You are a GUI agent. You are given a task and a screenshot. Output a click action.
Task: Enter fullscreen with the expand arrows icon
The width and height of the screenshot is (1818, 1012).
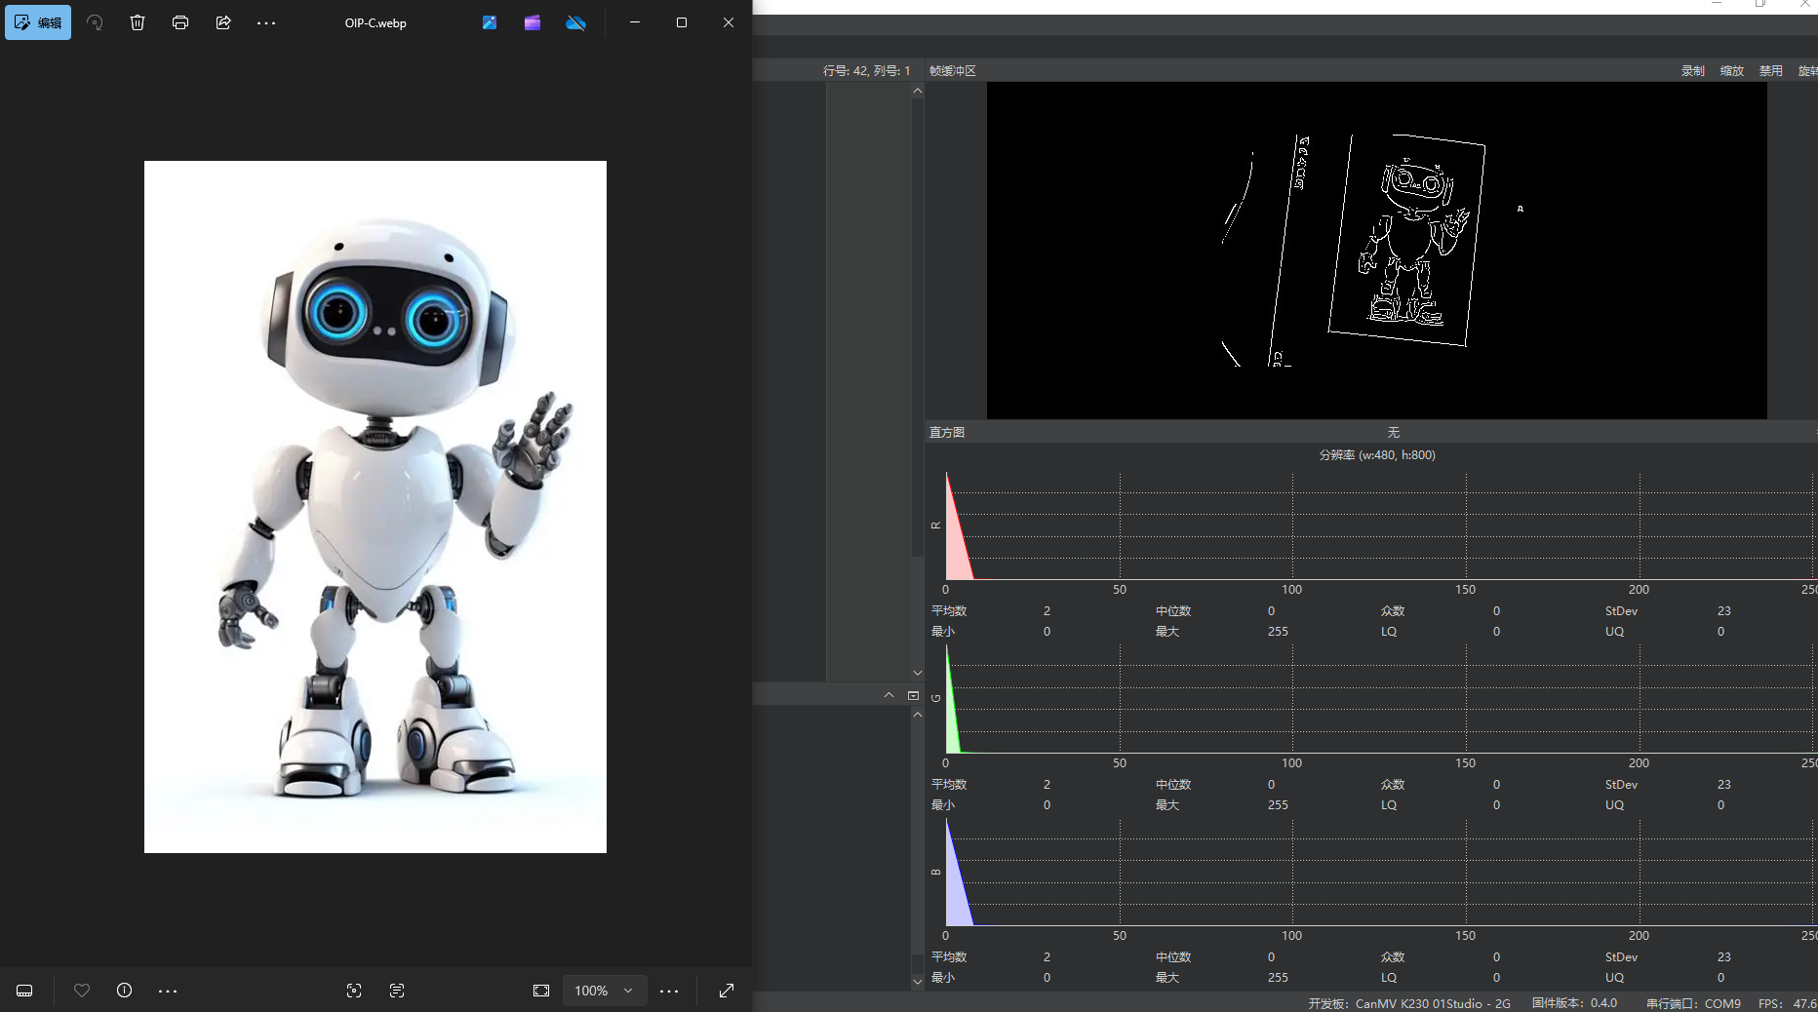point(727,991)
